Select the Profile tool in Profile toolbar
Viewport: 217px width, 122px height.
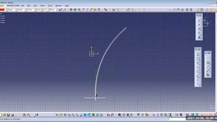(198, 55)
